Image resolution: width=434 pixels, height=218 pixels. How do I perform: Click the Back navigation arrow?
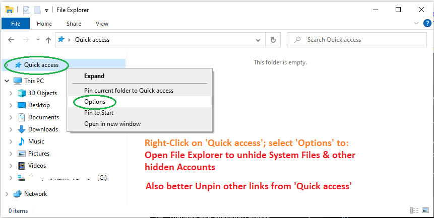[11, 40]
